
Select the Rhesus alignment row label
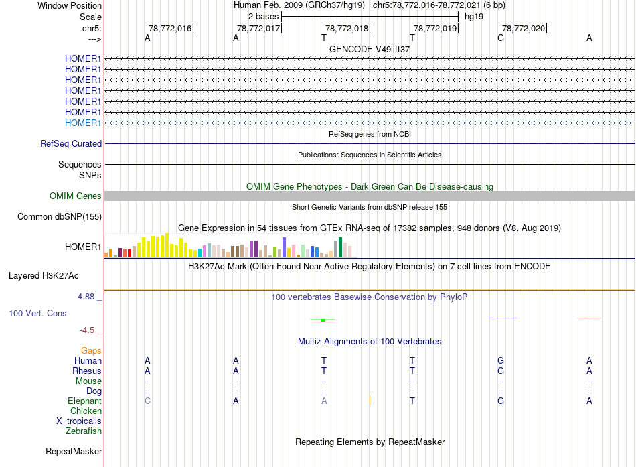point(87,371)
